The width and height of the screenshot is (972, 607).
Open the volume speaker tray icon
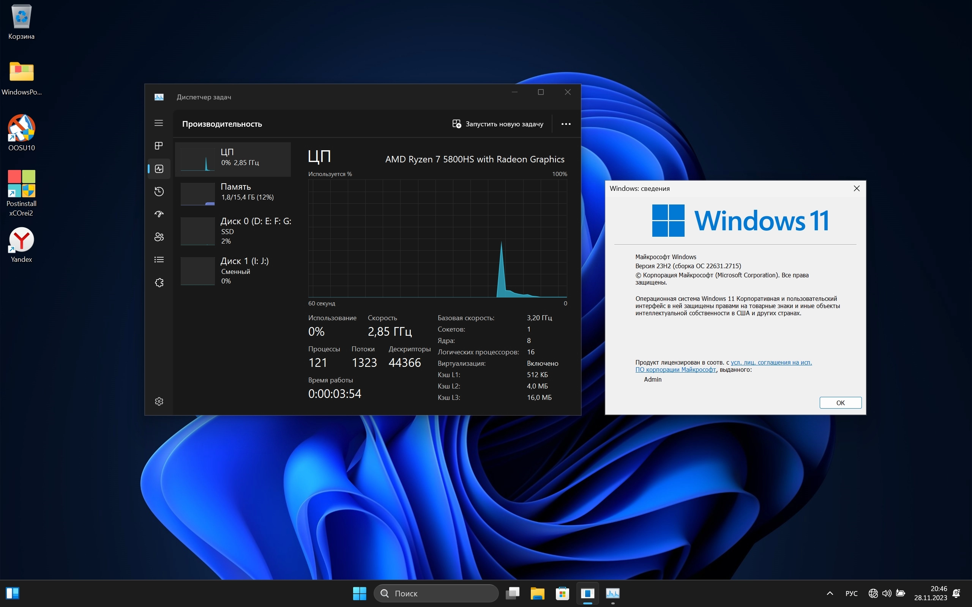click(887, 593)
